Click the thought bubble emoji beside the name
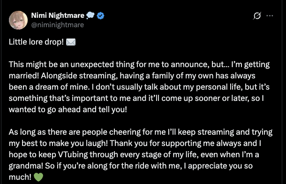 click(90, 15)
